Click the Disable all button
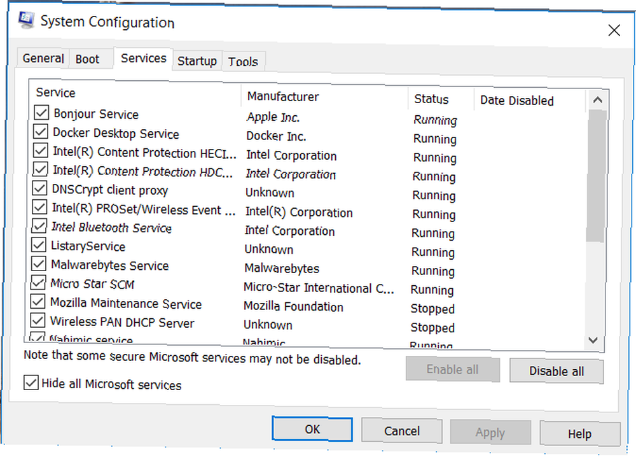Image resolution: width=636 pixels, height=457 pixels. click(x=556, y=371)
